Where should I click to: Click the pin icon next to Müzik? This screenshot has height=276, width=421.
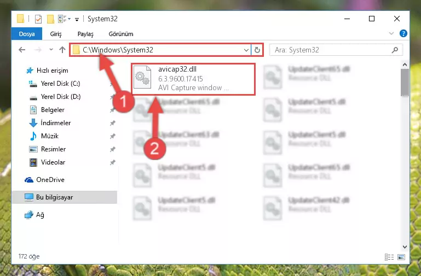pyautogui.click(x=112, y=136)
